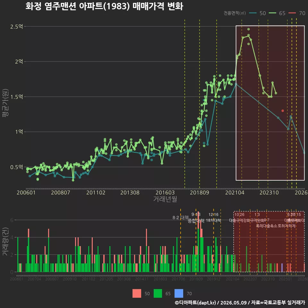Click the purple 70 volume bar
Screen dimensions: 308x308
click(282, 268)
